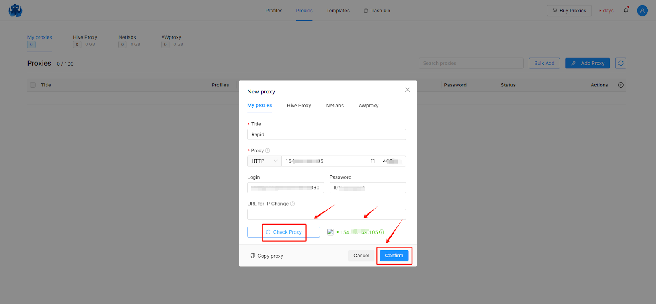Open the Trash bin page
Image resolution: width=656 pixels, height=304 pixels.
click(x=377, y=11)
